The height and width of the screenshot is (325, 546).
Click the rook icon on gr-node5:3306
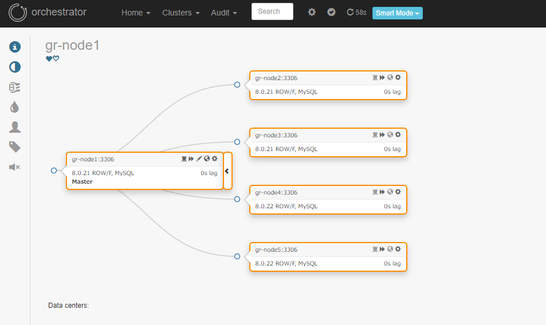(375, 249)
